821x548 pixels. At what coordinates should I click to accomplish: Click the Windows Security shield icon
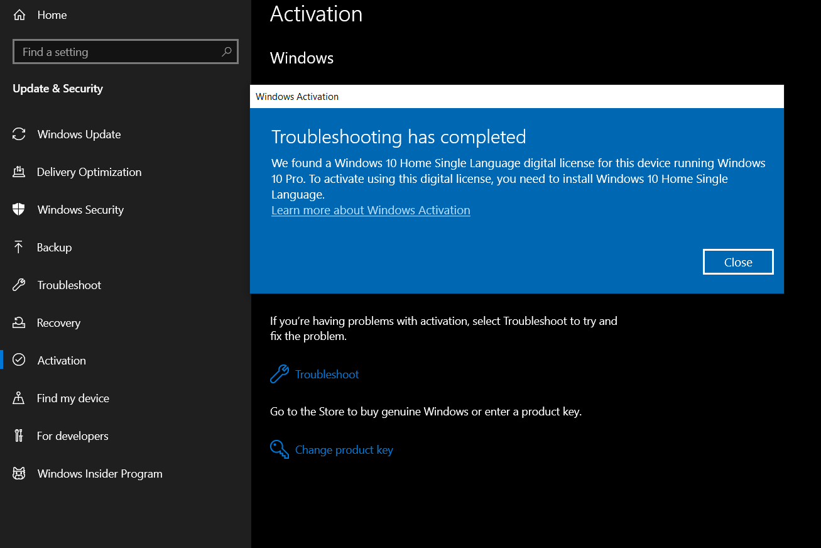19,209
